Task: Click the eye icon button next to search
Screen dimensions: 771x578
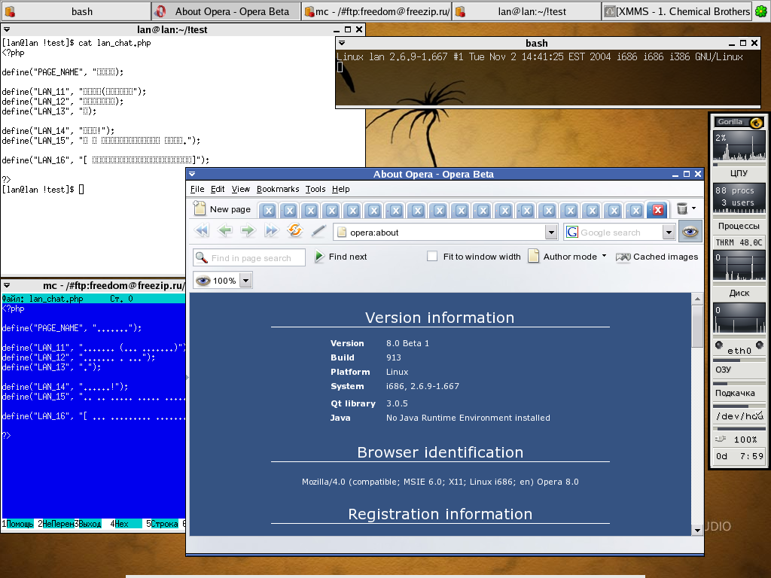Action: (690, 232)
